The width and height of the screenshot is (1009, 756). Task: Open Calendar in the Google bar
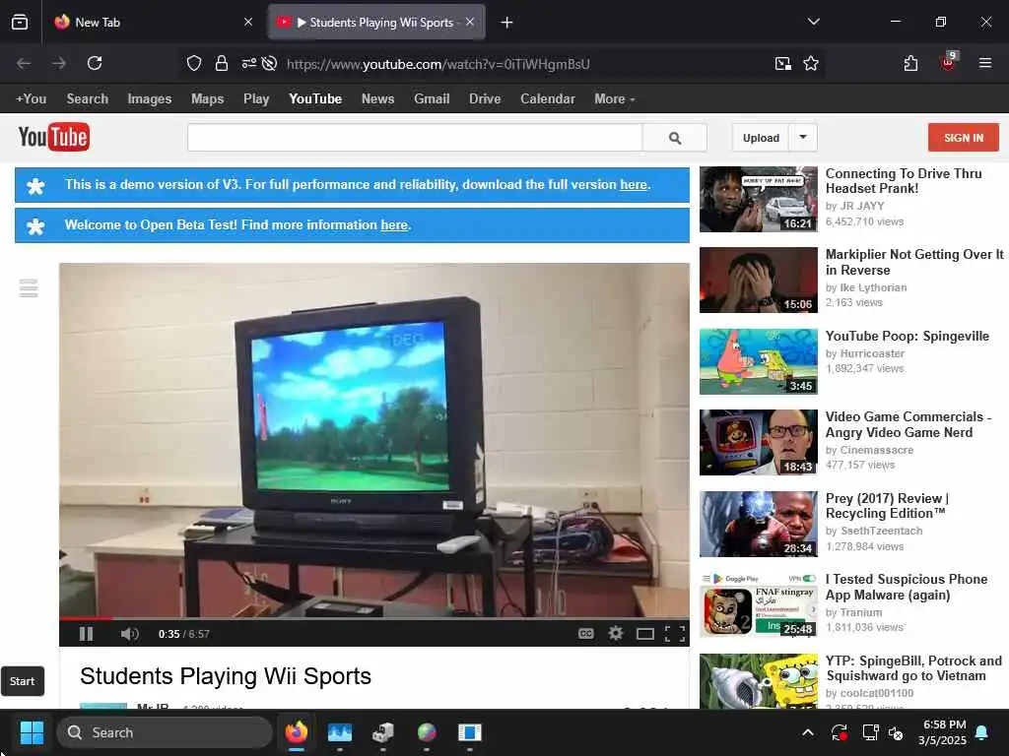coord(548,99)
